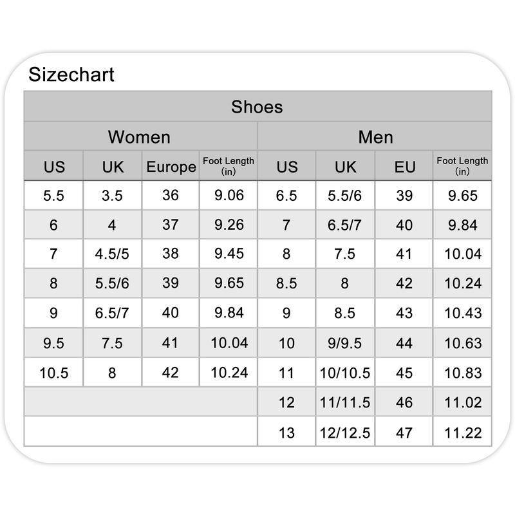This screenshot has height=515, width=515.
Task: Select Women's foot length 9.06 cell
Action: [229, 195]
